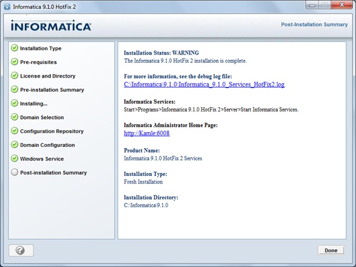Select the Domain Configuration step label
Image resolution: width=356 pixels, height=267 pixels.
47,145
